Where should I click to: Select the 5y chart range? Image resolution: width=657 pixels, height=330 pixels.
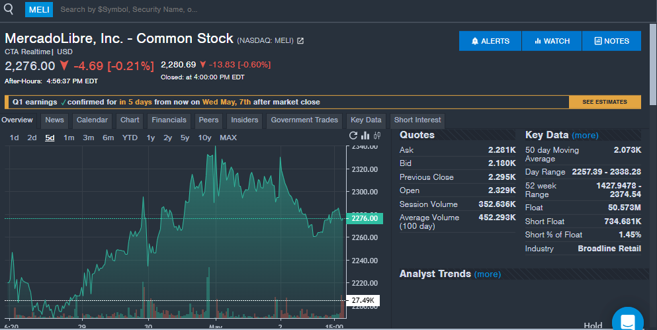[185, 138]
